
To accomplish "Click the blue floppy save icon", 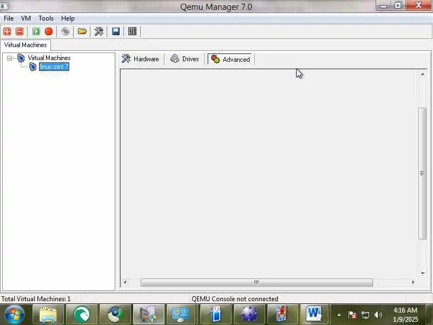I will 116,31.
